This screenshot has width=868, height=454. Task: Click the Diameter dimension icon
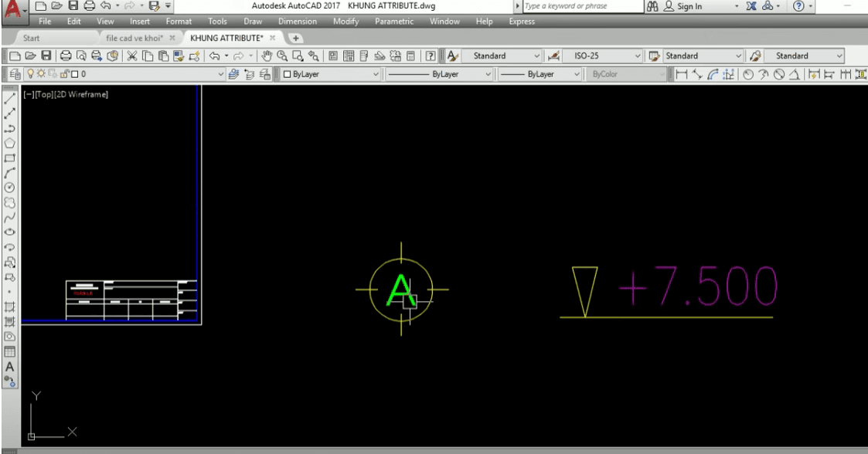[779, 74]
